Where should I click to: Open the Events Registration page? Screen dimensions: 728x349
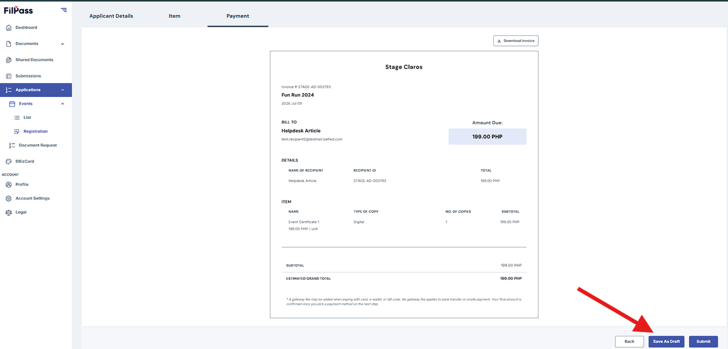(x=36, y=131)
